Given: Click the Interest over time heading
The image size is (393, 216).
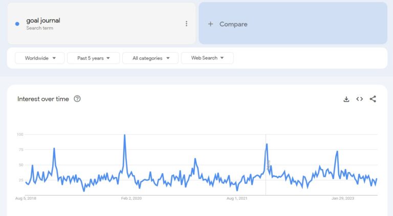Looking at the screenshot, I should (x=43, y=99).
